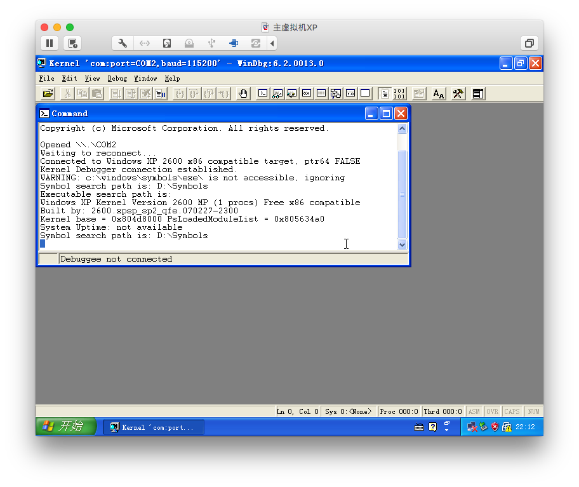The height and width of the screenshot is (487, 579).
Task: Click the command input line
Action: tap(218, 244)
